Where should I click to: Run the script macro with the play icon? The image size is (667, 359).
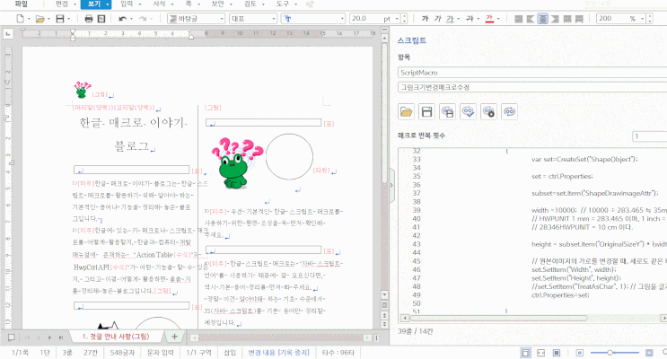click(488, 112)
